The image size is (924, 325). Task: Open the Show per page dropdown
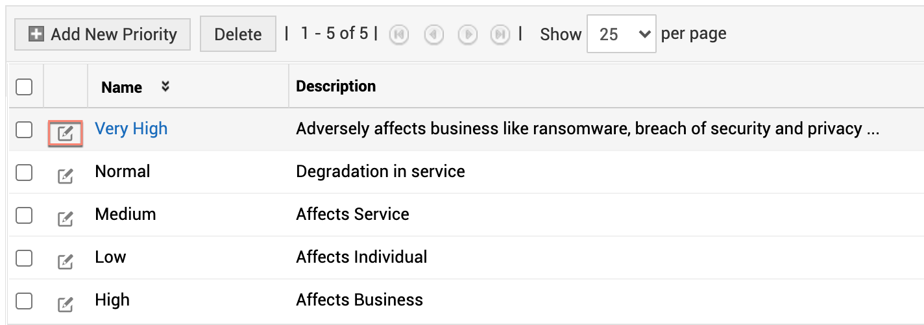coord(621,34)
